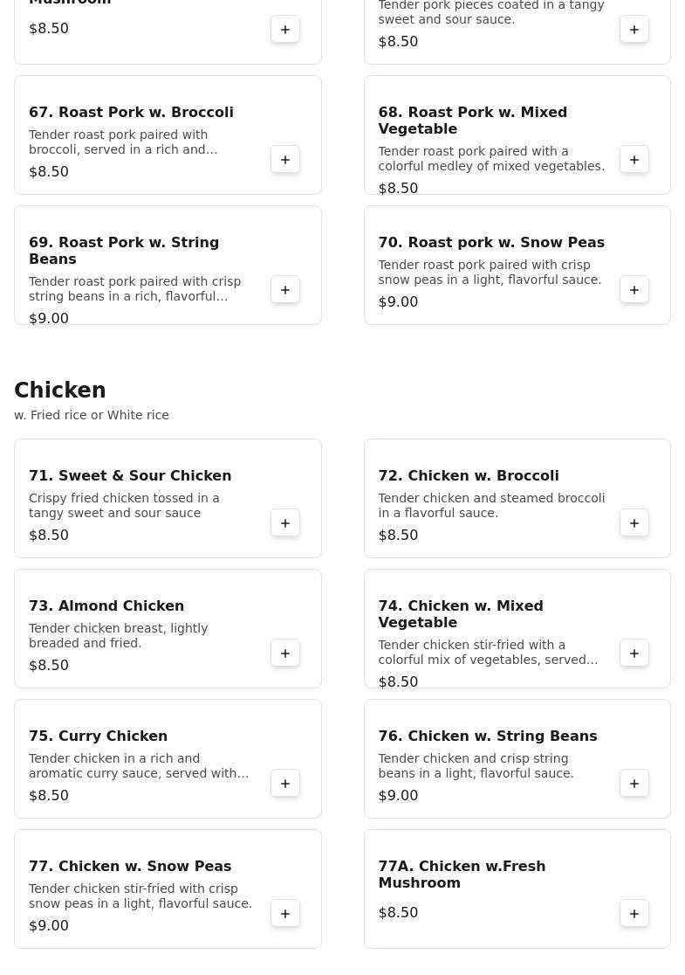This screenshot has height=975, width=685.
Task: Open the 75. Curry Chicken item title
Action: [98, 736]
